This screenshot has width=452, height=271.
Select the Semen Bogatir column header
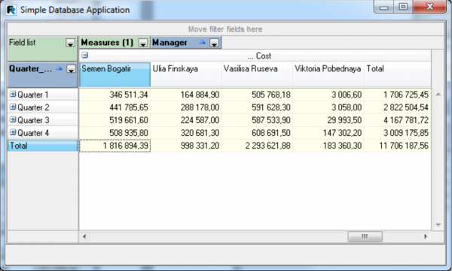(115, 74)
